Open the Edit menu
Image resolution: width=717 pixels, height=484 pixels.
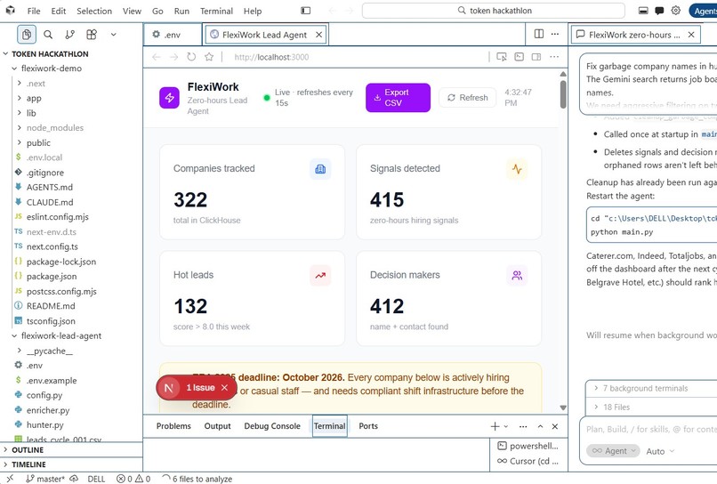point(58,11)
